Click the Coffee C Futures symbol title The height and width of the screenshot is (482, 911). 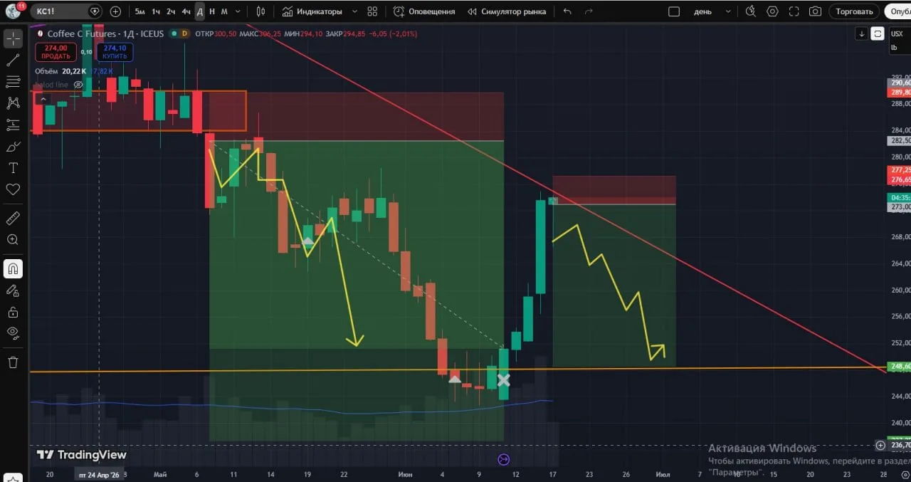coord(83,33)
